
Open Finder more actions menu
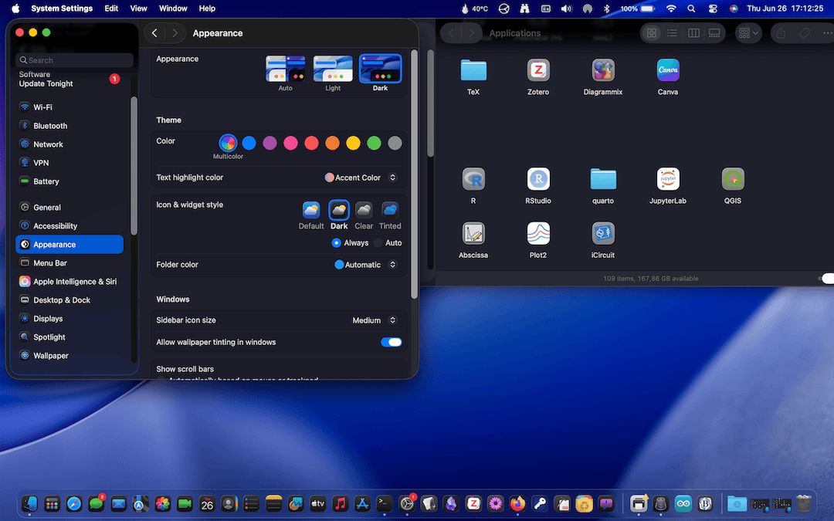click(828, 33)
